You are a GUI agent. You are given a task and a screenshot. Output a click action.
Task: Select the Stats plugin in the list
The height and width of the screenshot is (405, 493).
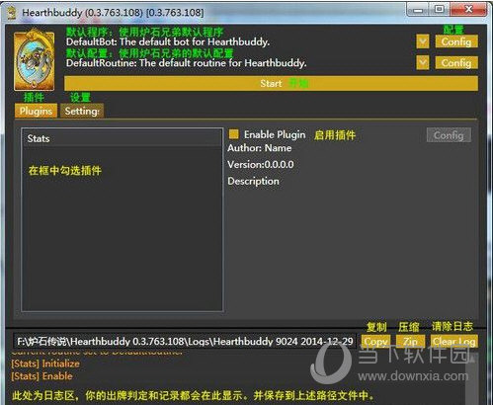(123, 138)
